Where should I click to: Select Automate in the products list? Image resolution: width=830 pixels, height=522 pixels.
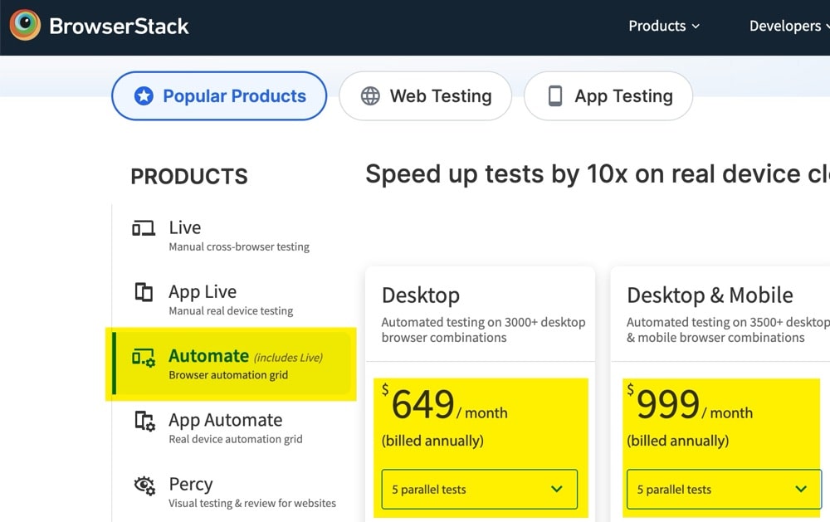232,364
